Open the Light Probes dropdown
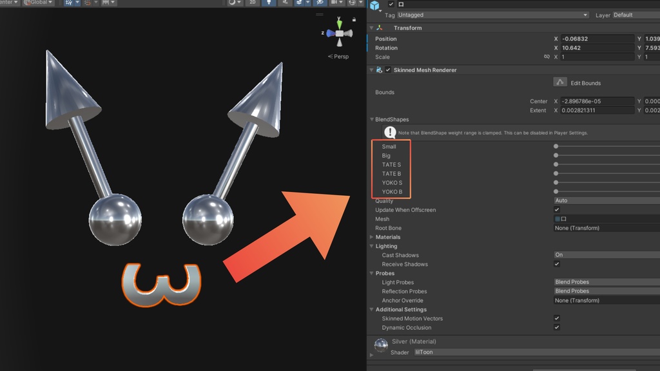The image size is (660, 371). coord(607,282)
